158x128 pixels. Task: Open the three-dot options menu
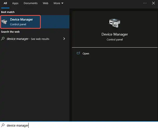[x=145, y=3]
